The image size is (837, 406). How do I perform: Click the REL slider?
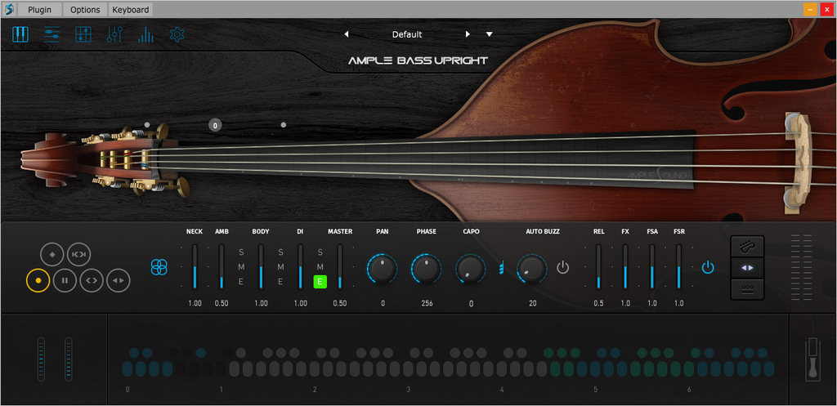(x=599, y=267)
